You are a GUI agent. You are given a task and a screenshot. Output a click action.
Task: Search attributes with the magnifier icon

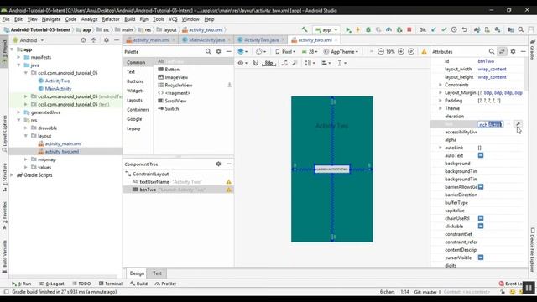coord(492,52)
